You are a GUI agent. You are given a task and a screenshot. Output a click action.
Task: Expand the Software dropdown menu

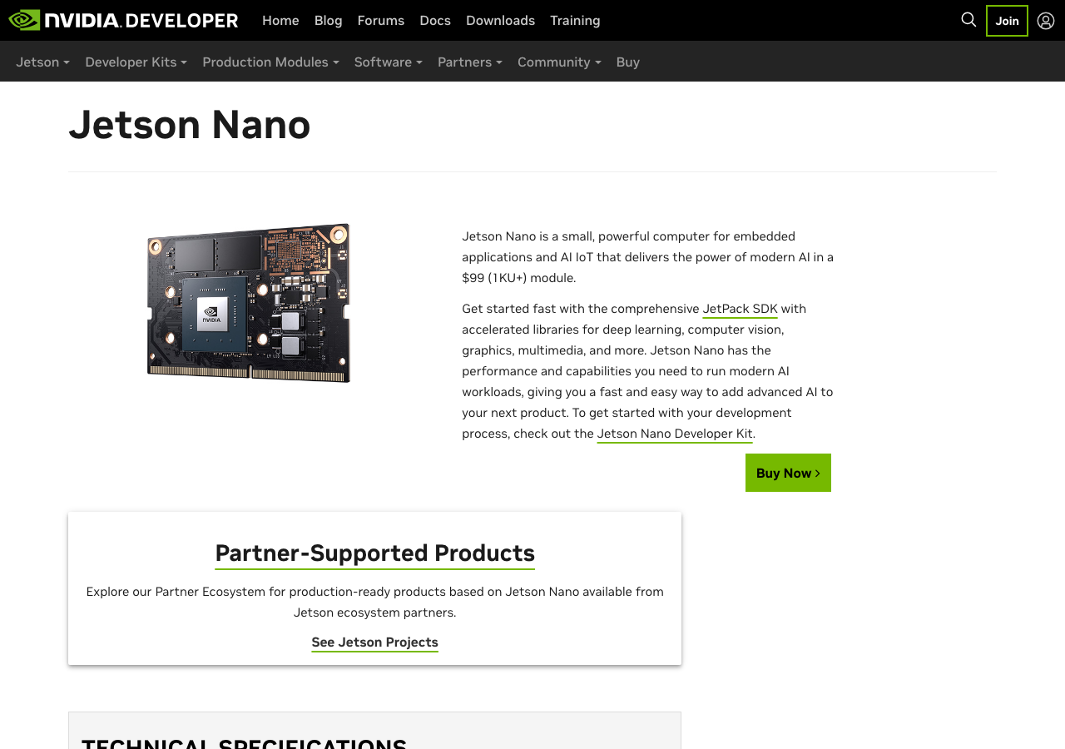click(x=388, y=62)
